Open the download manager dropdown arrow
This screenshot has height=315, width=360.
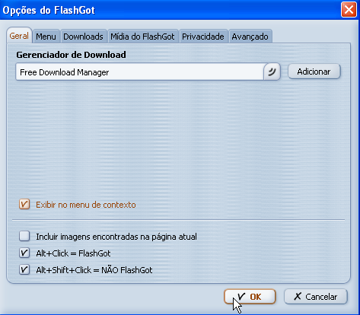272,72
